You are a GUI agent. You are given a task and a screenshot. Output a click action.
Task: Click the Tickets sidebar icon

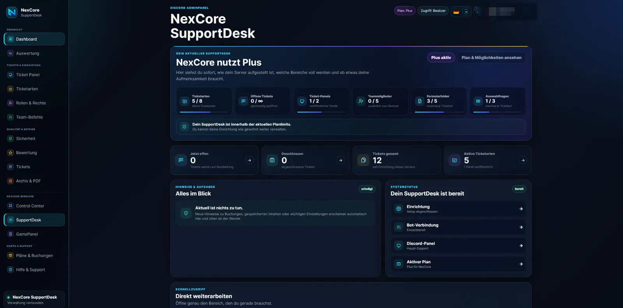point(11,167)
